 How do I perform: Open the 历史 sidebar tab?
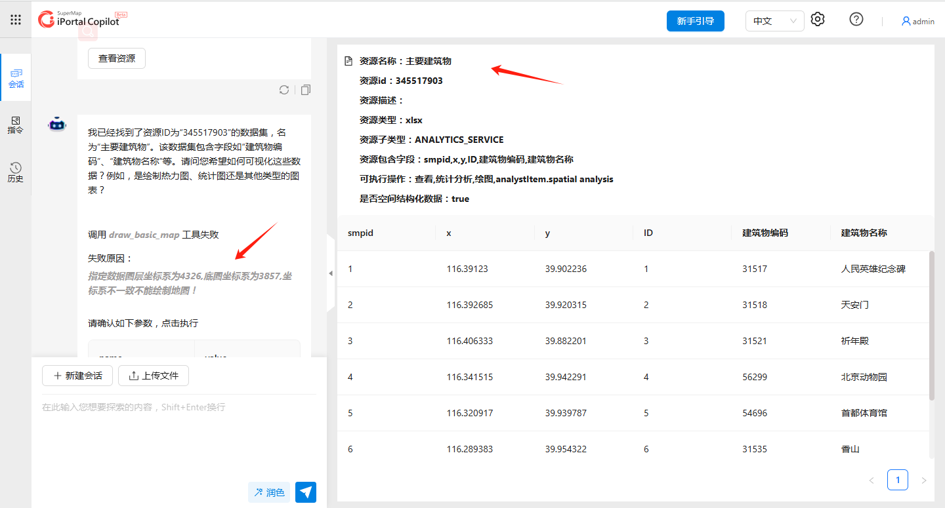(x=16, y=172)
